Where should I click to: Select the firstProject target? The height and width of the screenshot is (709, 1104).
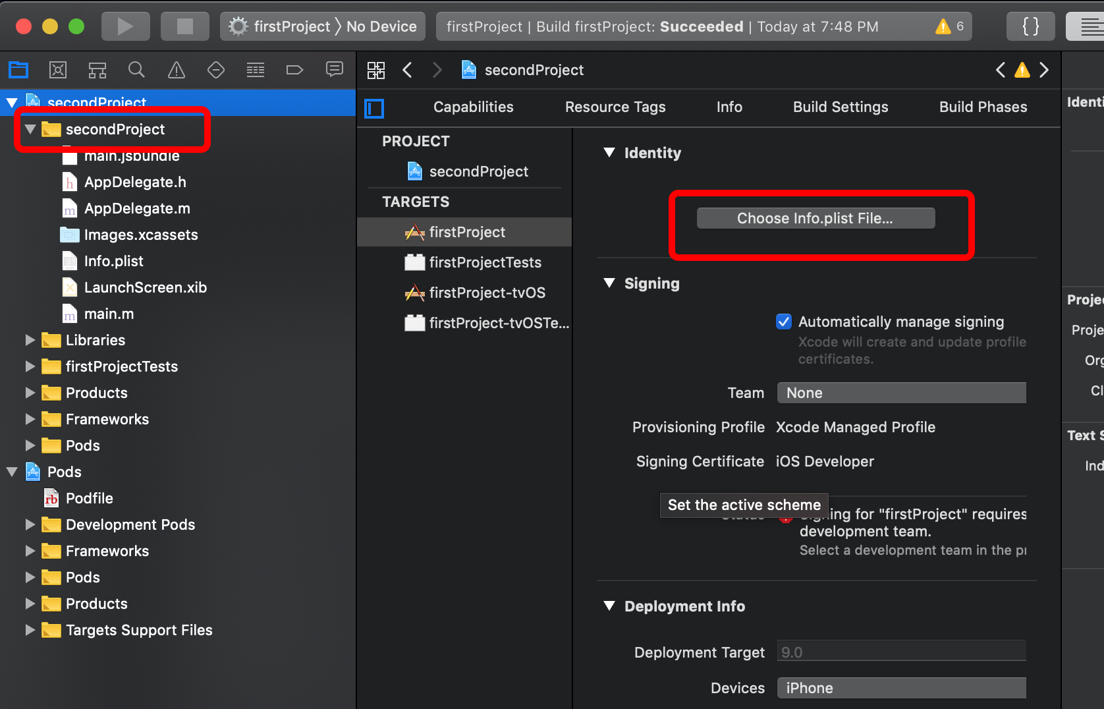(x=464, y=232)
